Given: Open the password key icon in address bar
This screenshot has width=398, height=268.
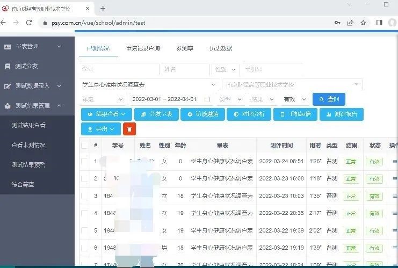Looking at the screenshot, I should coord(337,23).
